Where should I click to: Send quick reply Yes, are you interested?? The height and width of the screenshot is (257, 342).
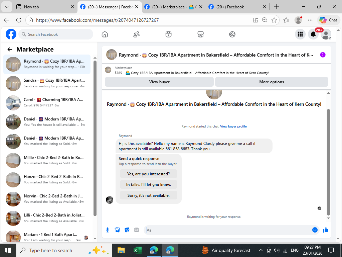tap(149, 174)
